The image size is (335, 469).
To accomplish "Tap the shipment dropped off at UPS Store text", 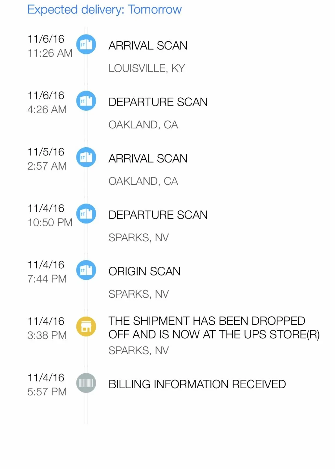I will pyautogui.click(x=214, y=328).
